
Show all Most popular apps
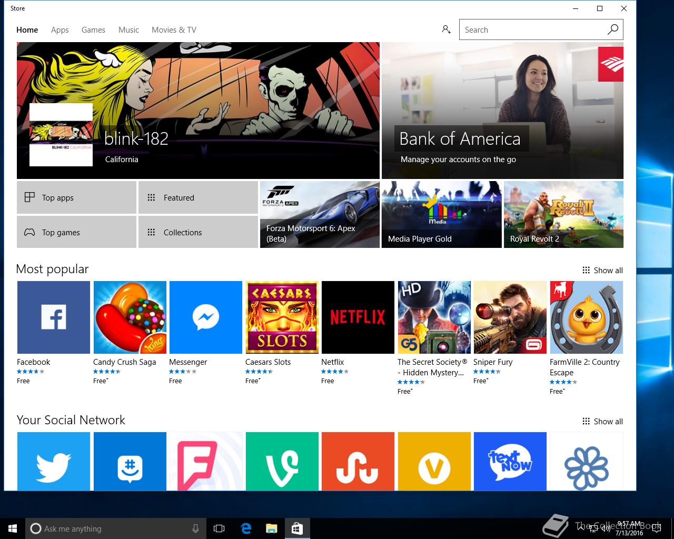coord(602,270)
